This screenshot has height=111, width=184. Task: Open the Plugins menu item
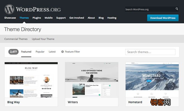pos(37,18)
